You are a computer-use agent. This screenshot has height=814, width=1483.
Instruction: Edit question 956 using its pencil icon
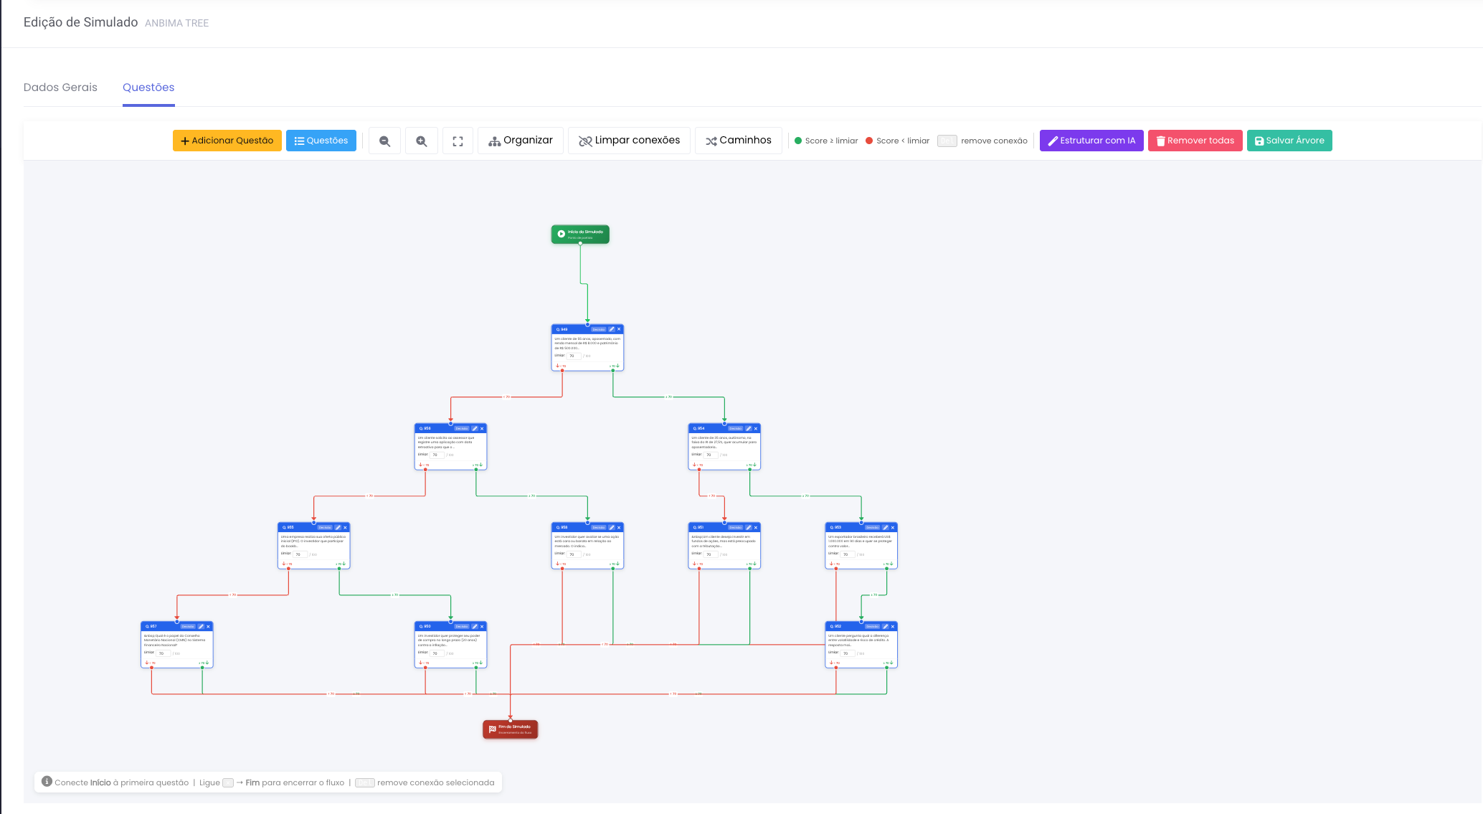point(475,428)
